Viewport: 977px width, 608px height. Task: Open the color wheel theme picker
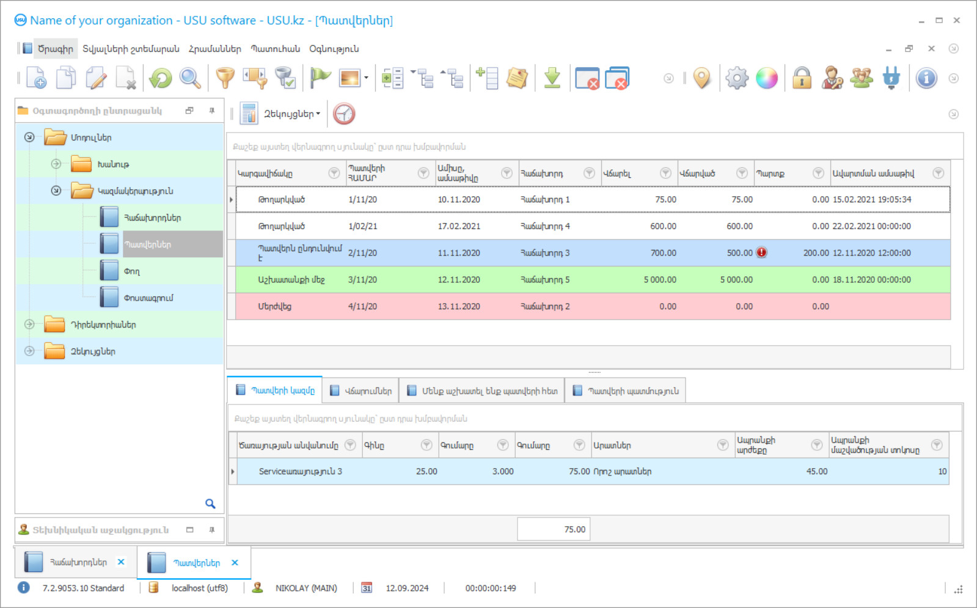click(767, 78)
